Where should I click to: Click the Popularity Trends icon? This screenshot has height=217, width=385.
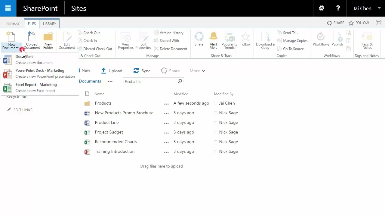[229, 37]
